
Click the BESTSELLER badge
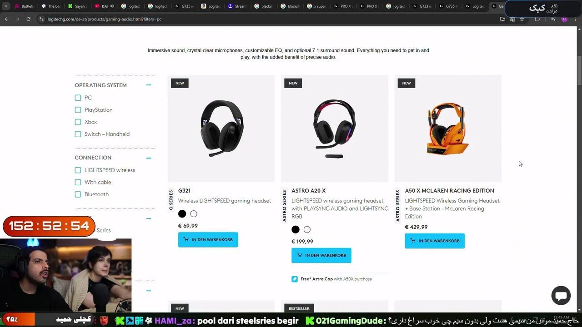[299, 308]
